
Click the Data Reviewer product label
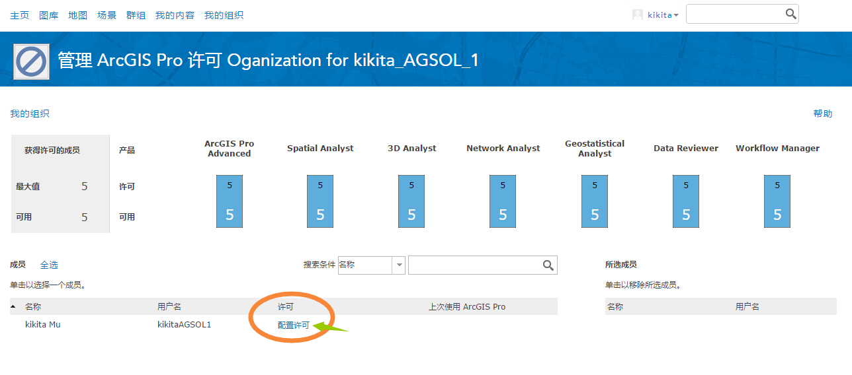coord(686,149)
